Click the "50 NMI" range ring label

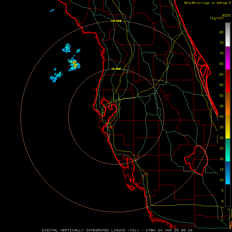click(x=116, y=69)
